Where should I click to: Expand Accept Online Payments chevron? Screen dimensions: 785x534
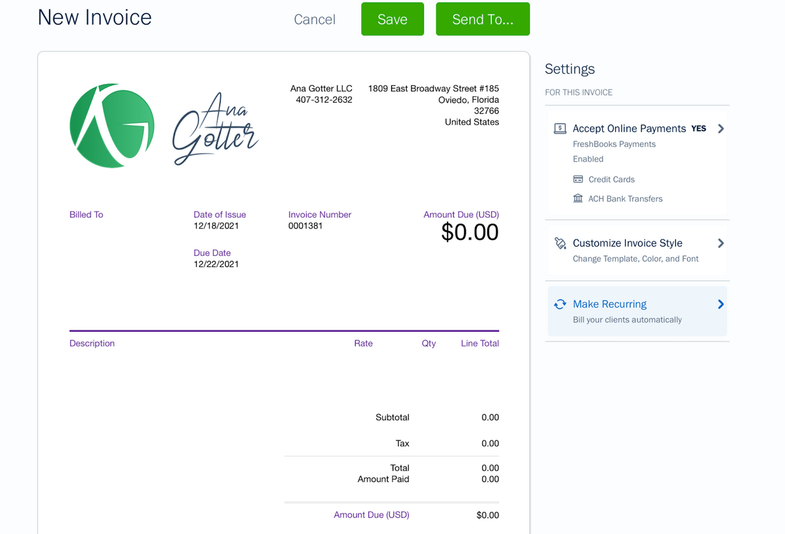[x=720, y=129]
